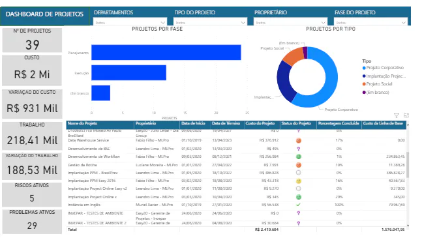Click total project cost R$ 2.419.604
This screenshot has height=240, width=422.
tap(267, 230)
